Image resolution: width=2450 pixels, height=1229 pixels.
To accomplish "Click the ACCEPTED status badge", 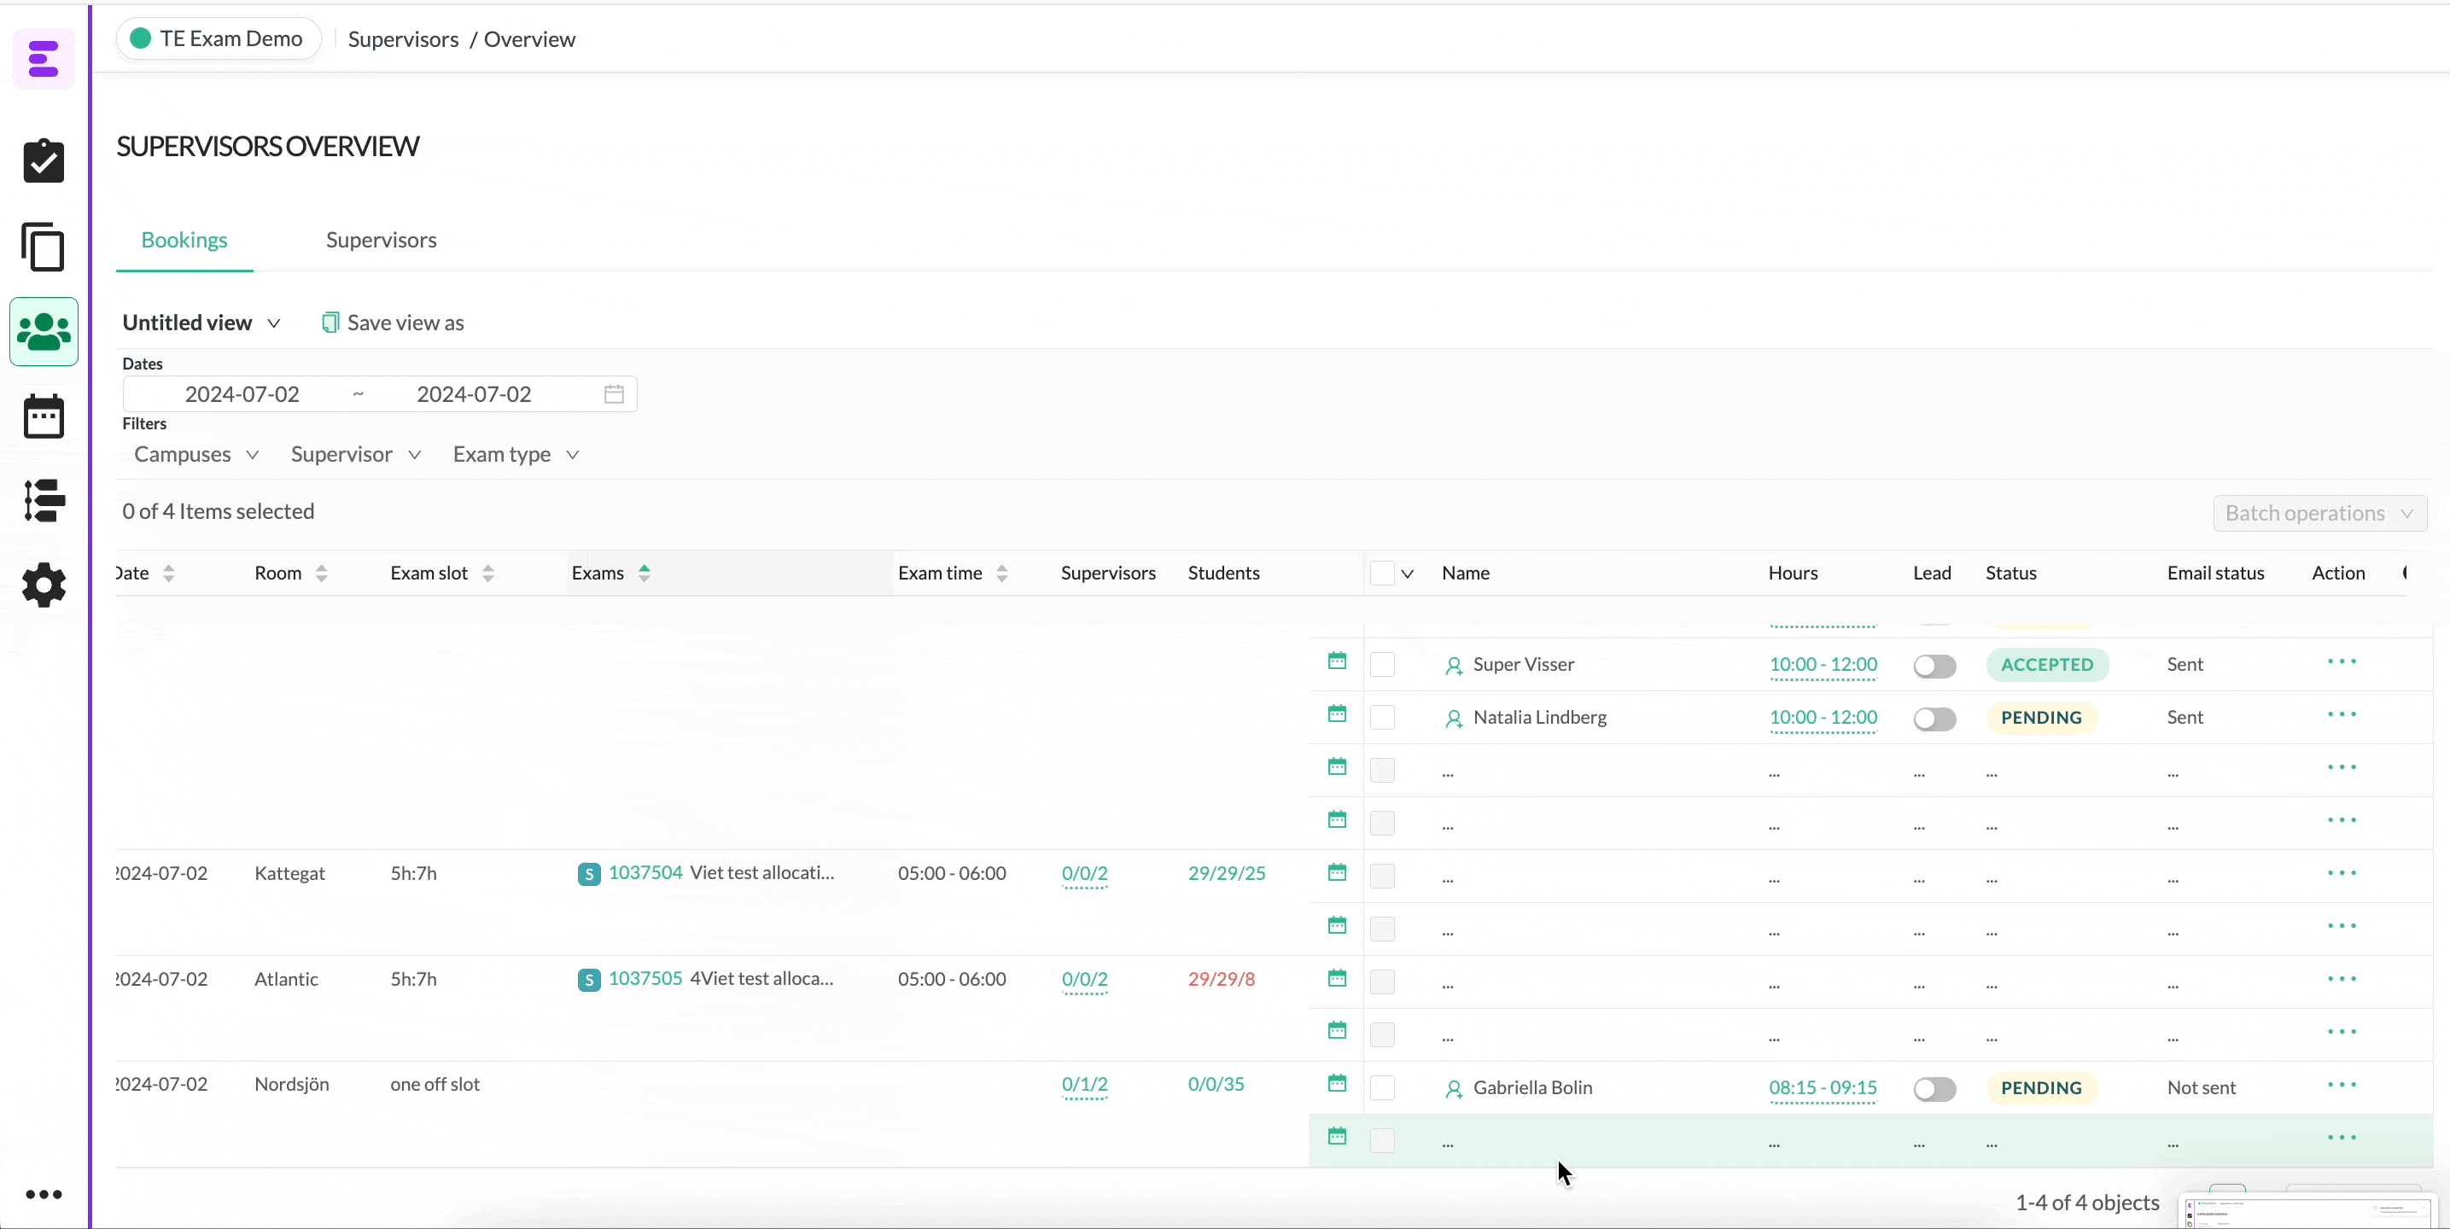I will (x=2048, y=665).
